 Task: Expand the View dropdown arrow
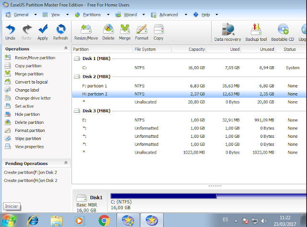[67, 15]
